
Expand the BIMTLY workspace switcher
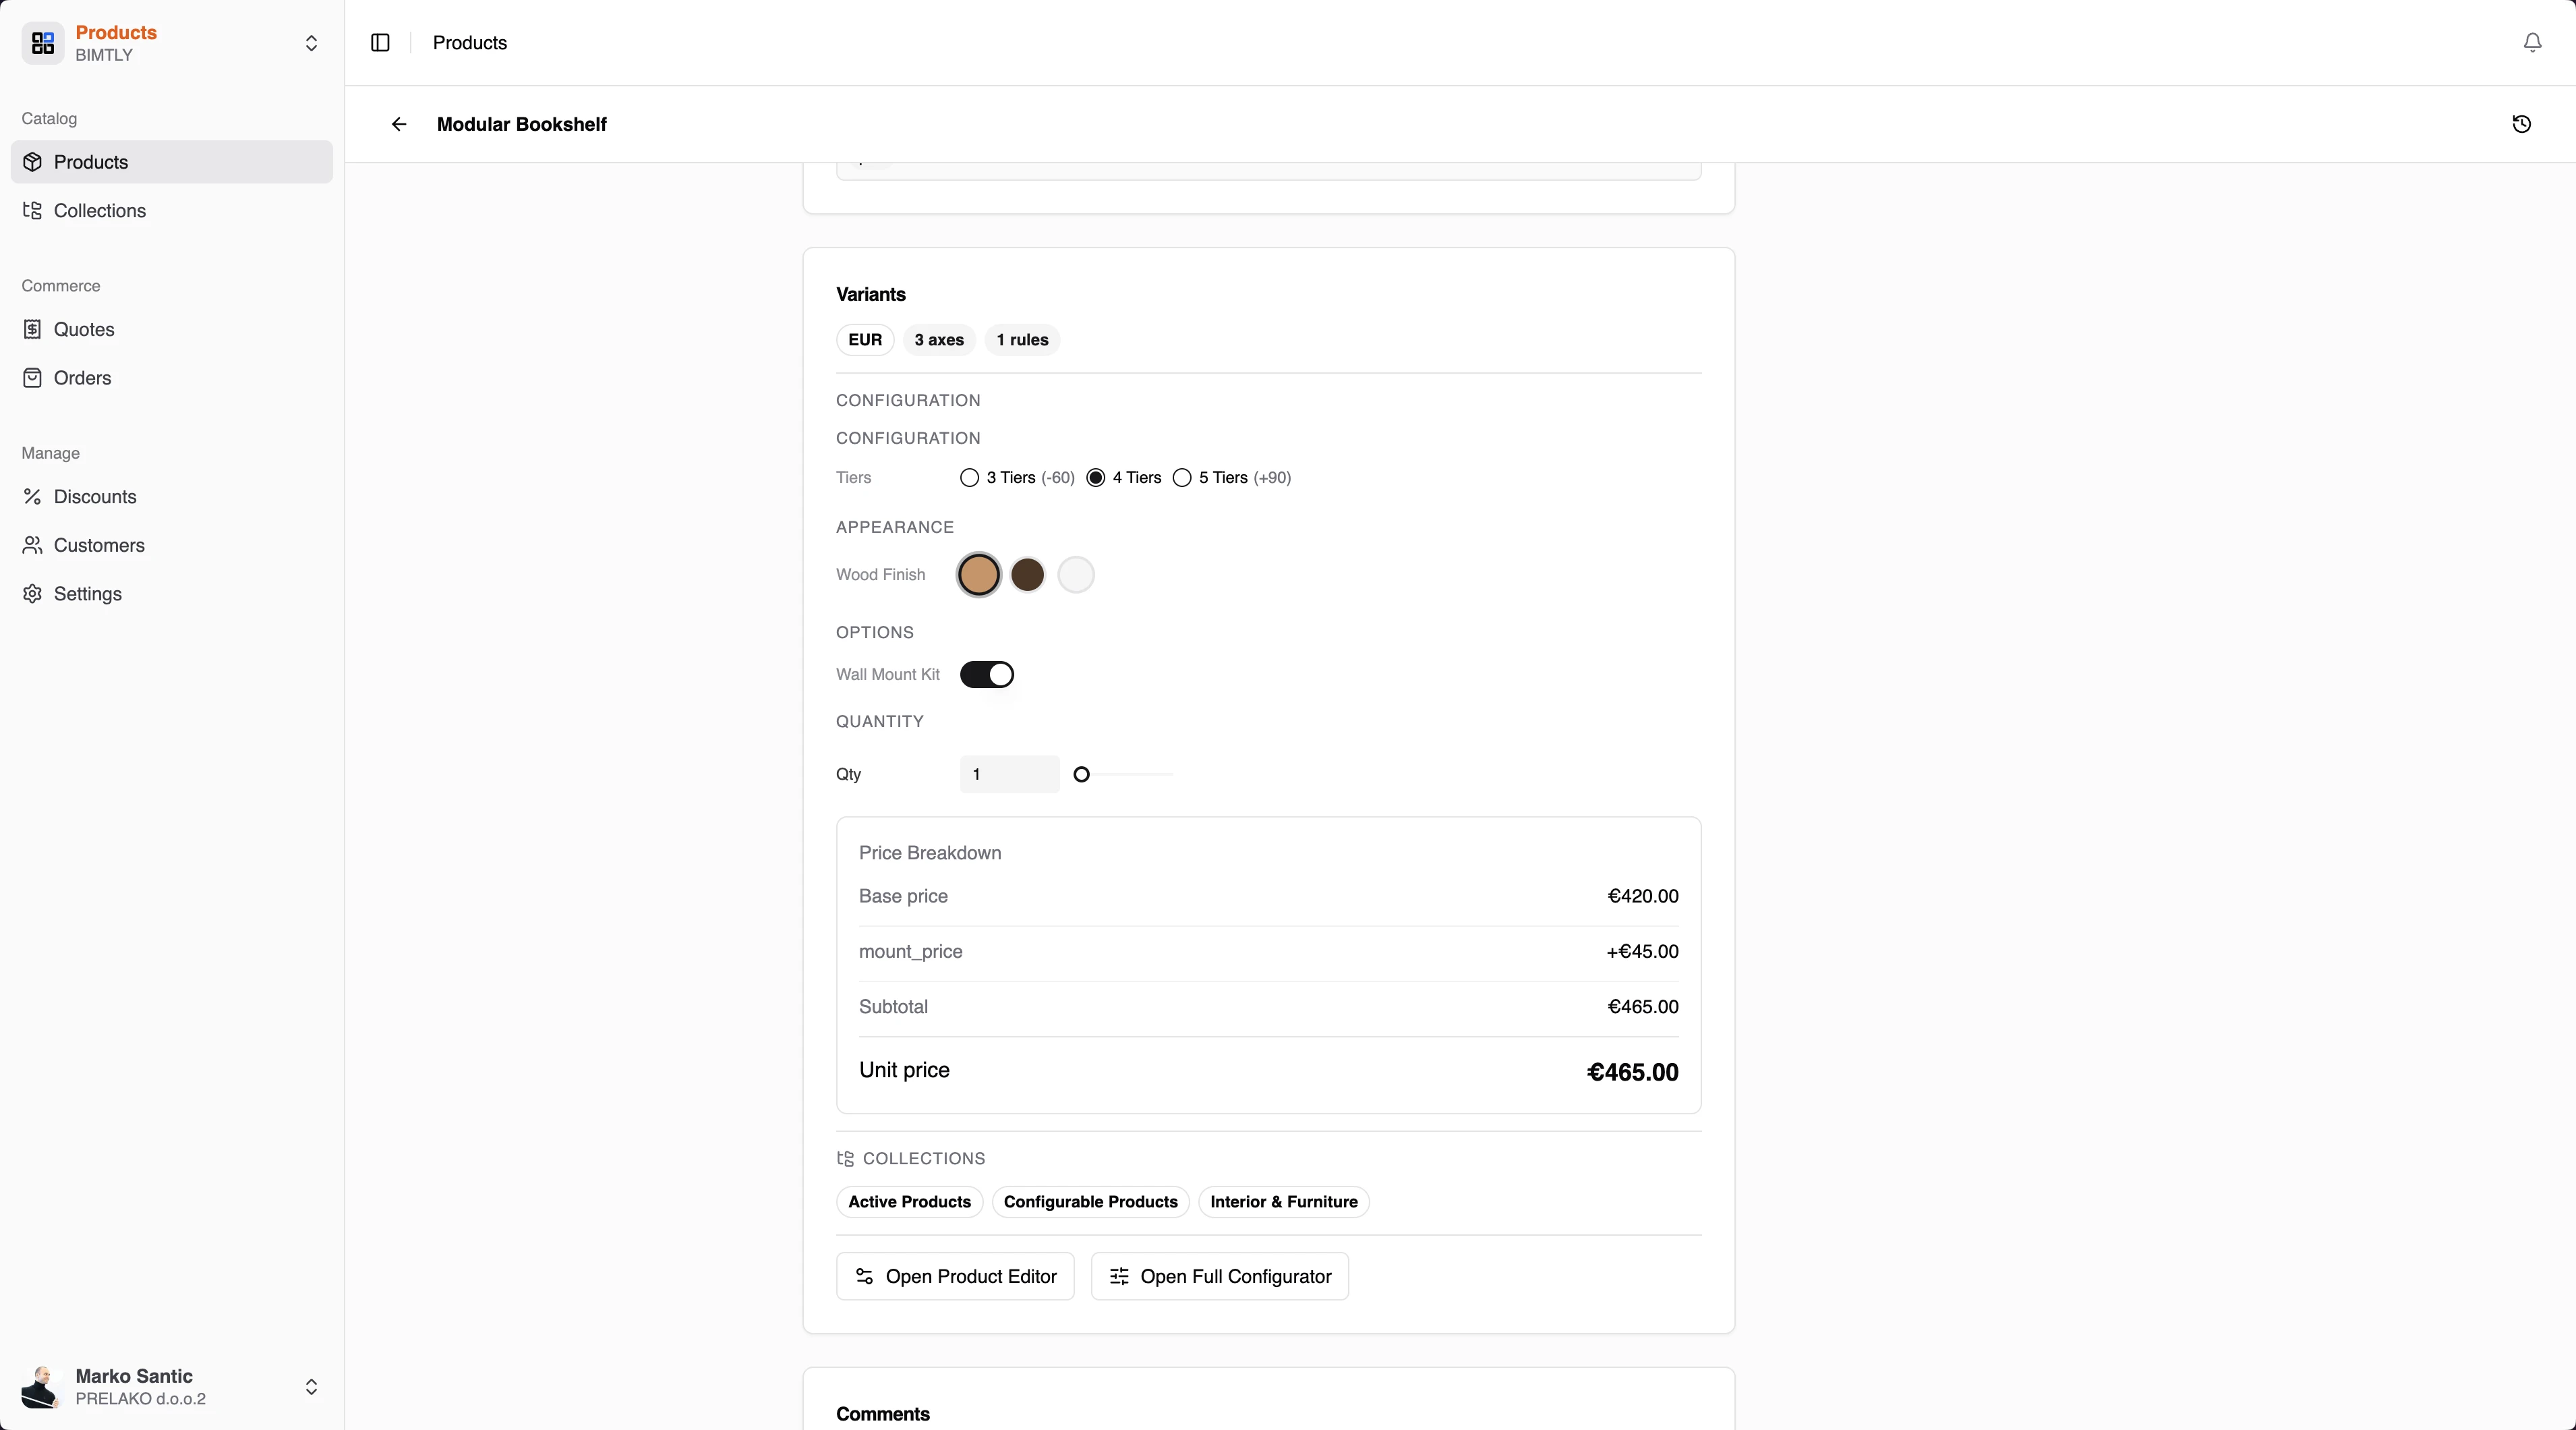pyautogui.click(x=312, y=44)
